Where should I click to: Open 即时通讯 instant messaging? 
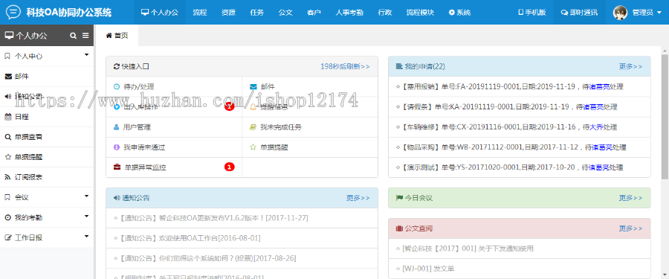click(579, 13)
